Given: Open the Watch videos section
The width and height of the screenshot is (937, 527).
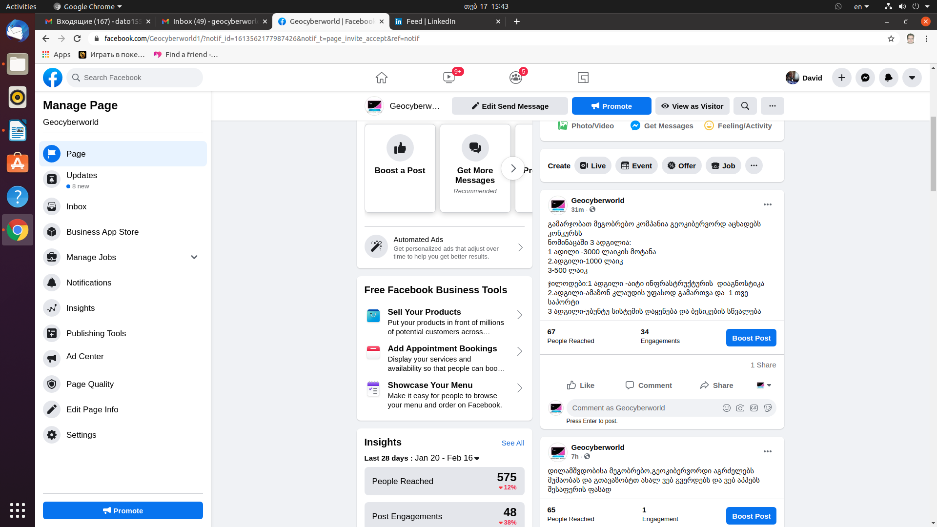Looking at the screenshot, I should point(448,77).
